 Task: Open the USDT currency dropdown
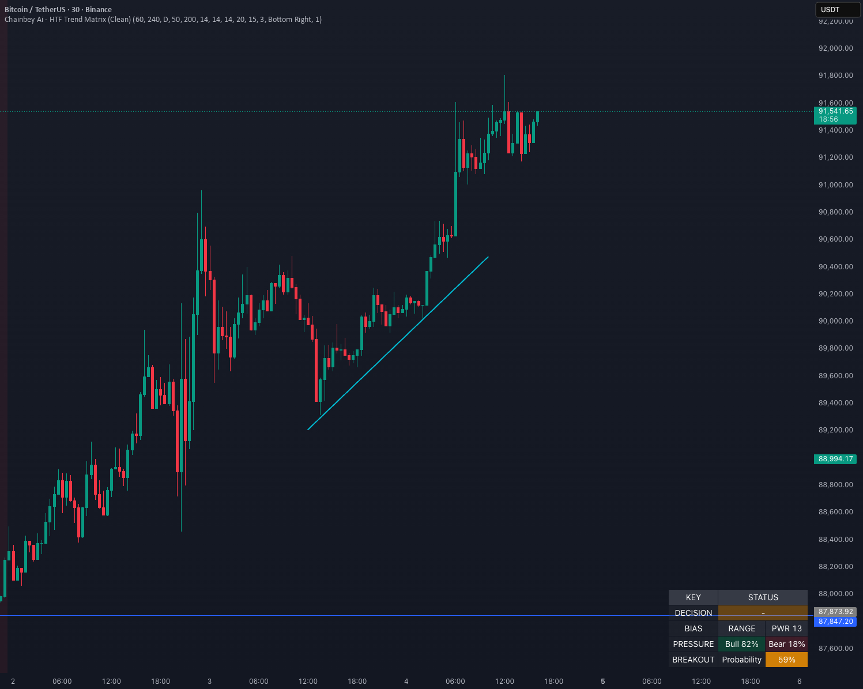coord(837,10)
